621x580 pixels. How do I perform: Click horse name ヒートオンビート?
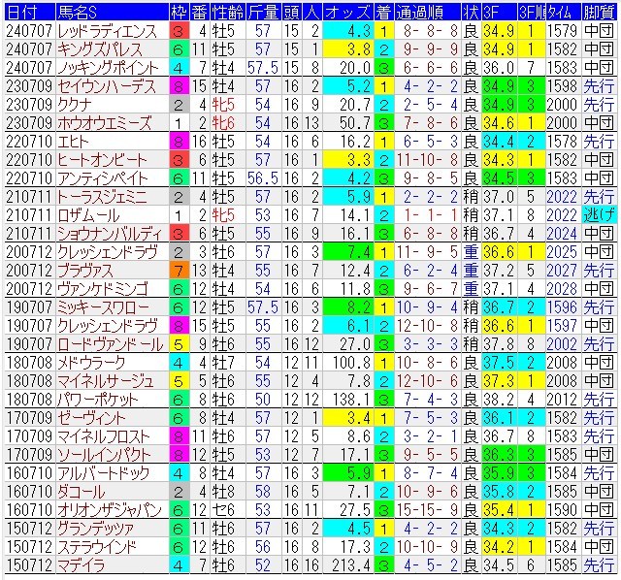pyautogui.click(x=102, y=160)
